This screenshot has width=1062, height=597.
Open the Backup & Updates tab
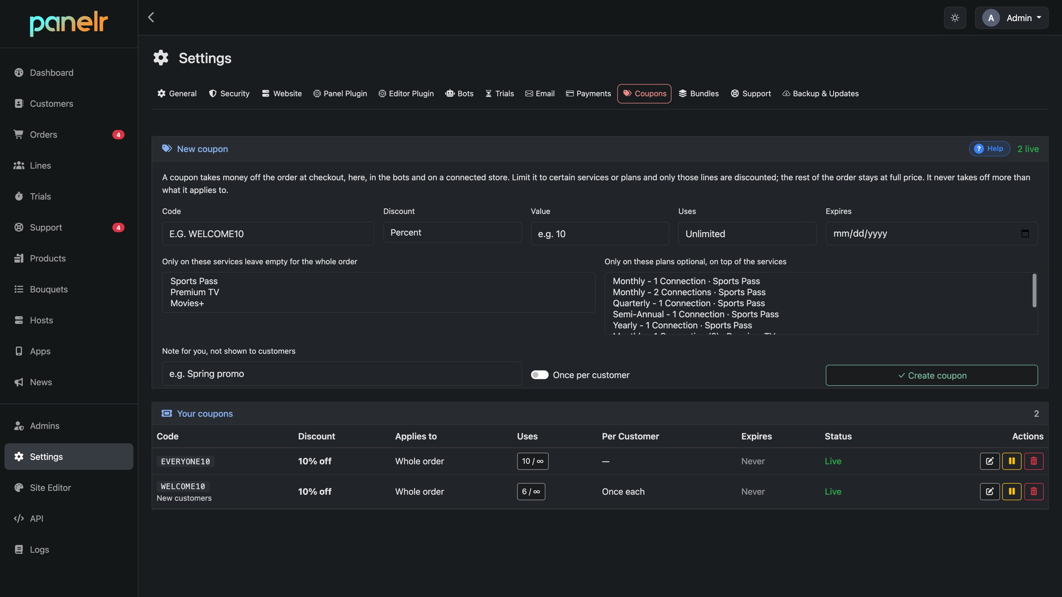click(820, 94)
